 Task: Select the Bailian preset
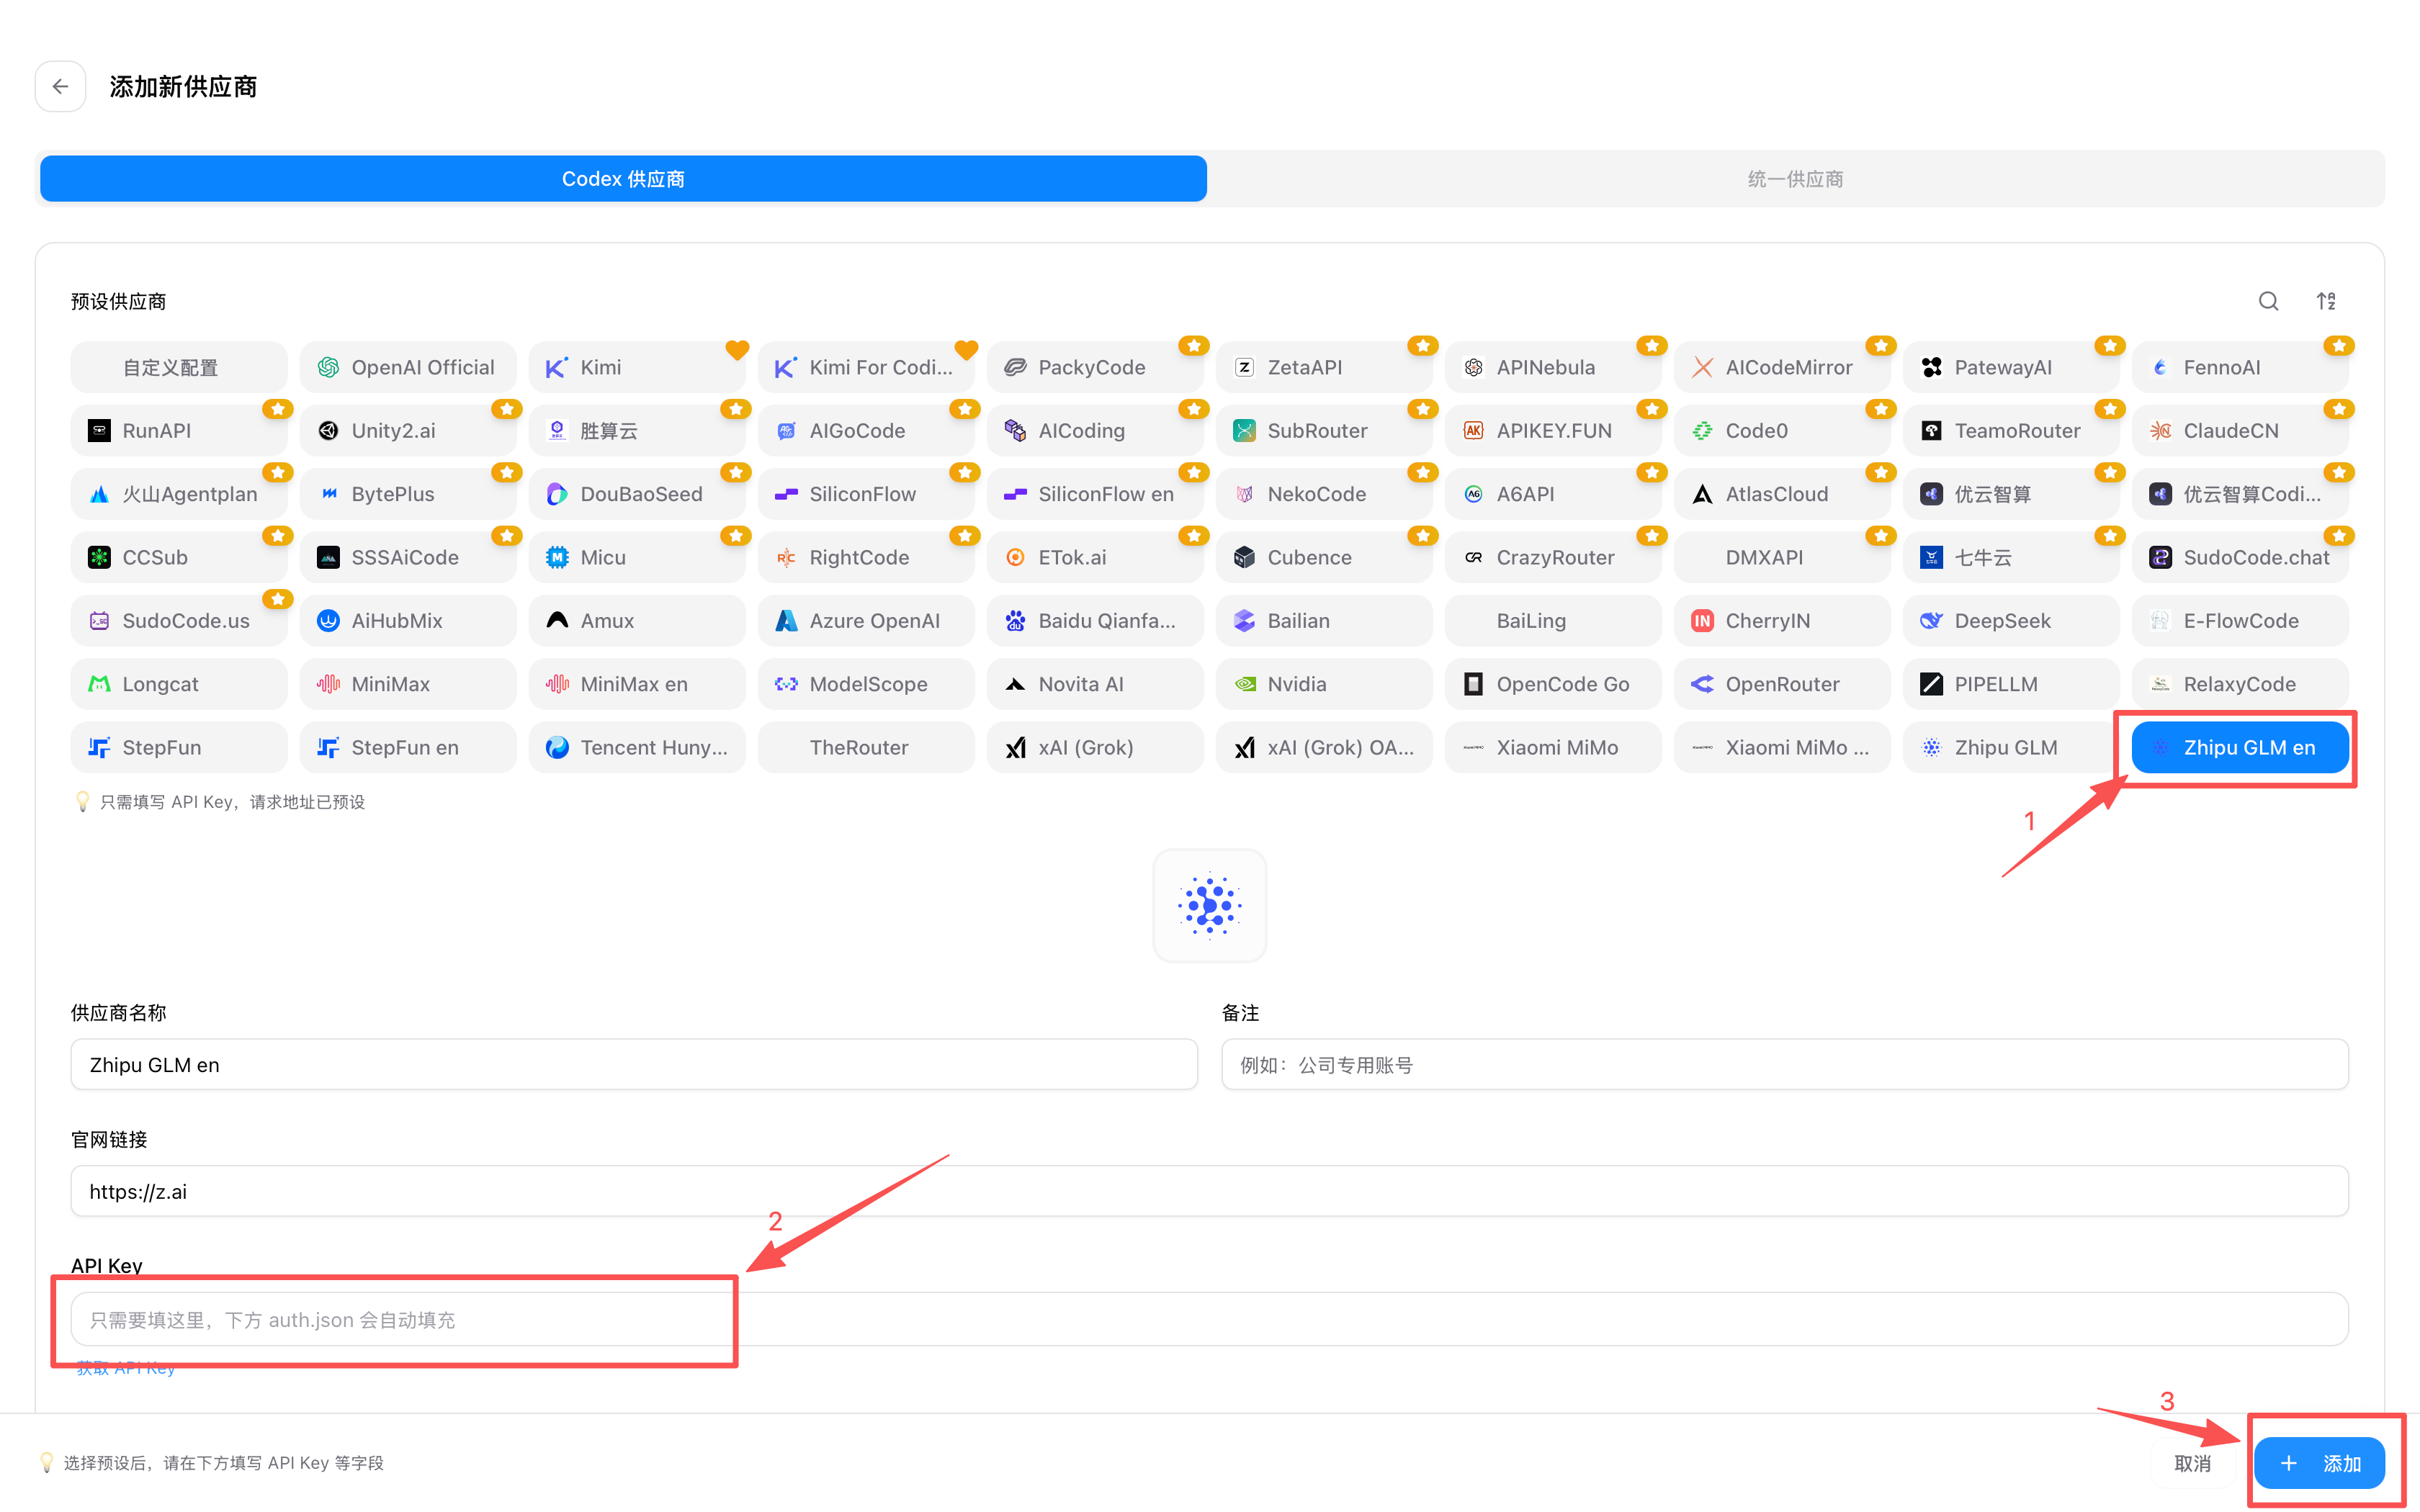tap(1324, 621)
